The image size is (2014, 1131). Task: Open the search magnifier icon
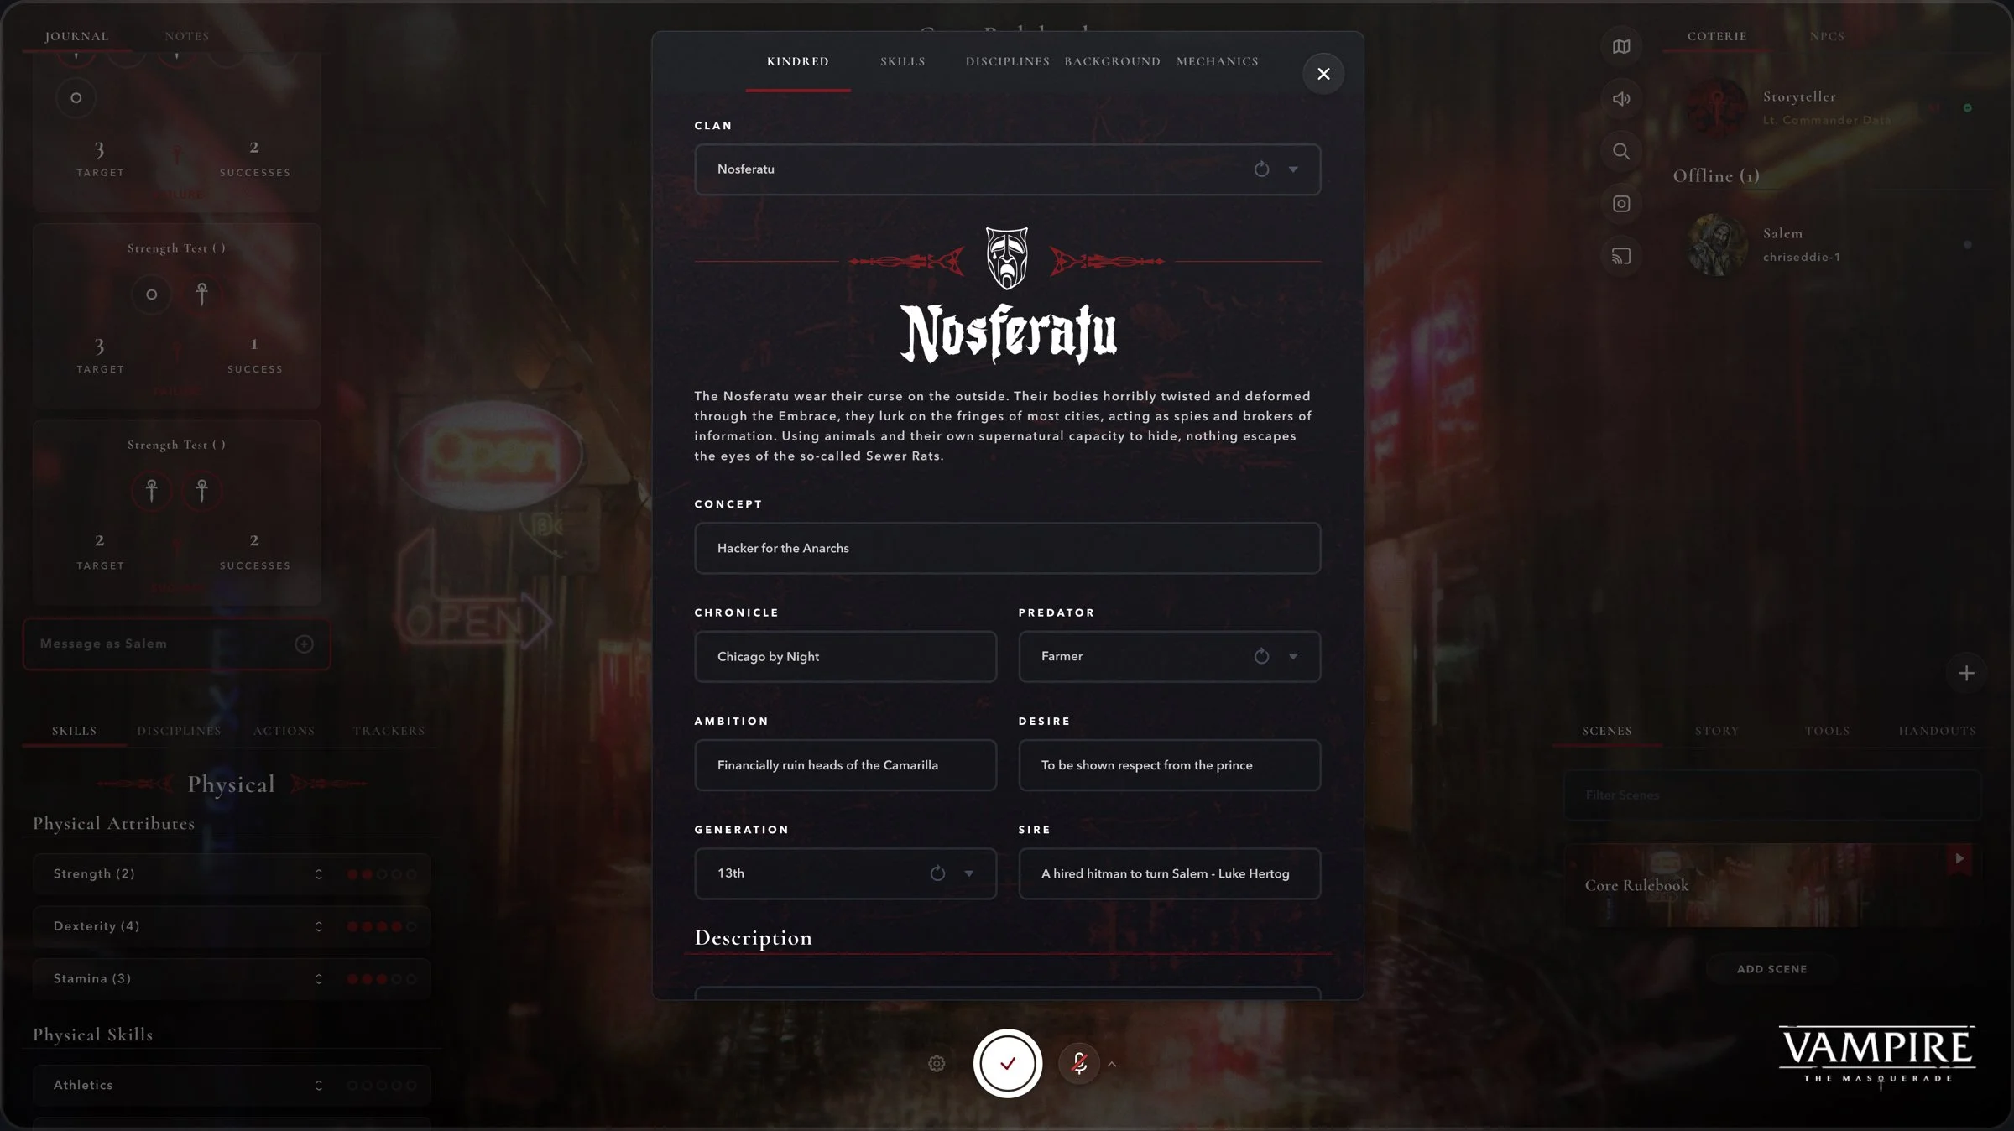(x=1621, y=152)
